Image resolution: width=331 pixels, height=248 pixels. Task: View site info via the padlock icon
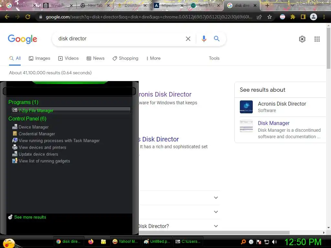point(41,17)
